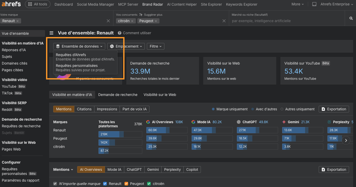Remove the Peugeot competitor tag
This screenshot has height=187, width=356.
pos(156,21)
